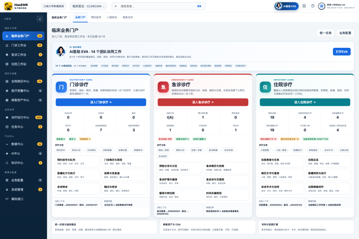Open 留观与转住院 card

click(x=179, y=195)
